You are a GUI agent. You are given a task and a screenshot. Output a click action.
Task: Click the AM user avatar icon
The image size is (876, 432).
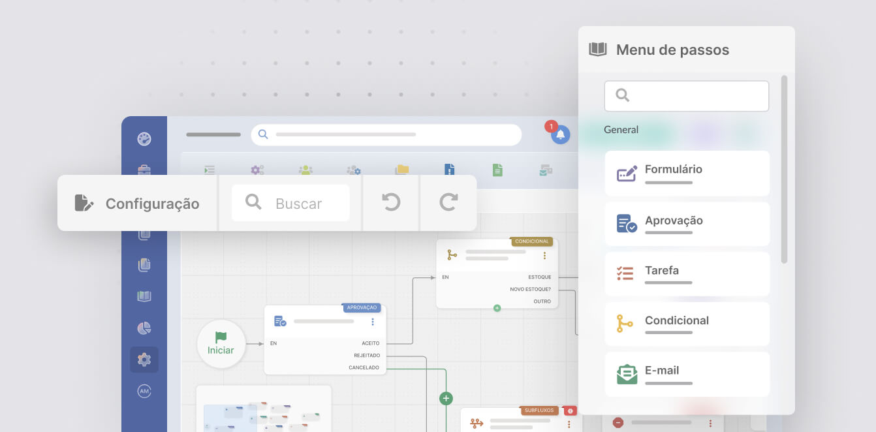point(144,391)
